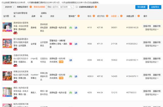Select brand cell royalstar/荣事达
The image size is (163, 107).
(35, 76)
